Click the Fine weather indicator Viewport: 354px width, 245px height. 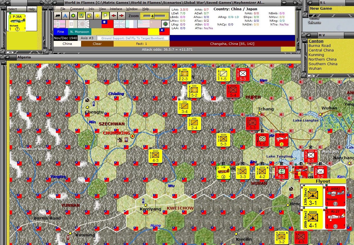point(61,32)
